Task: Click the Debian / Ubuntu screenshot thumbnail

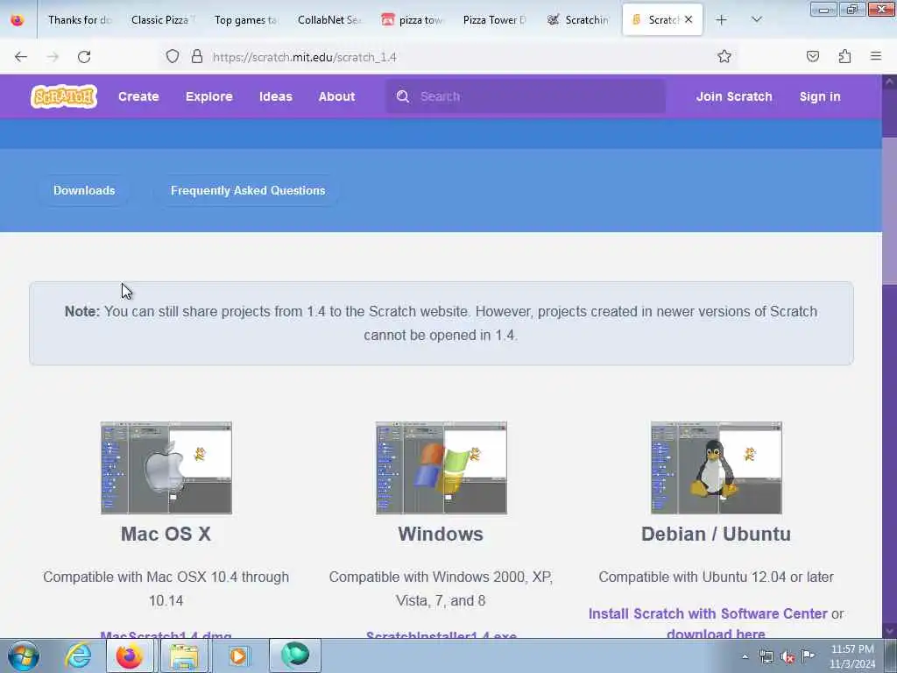Action: pos(717,468)
